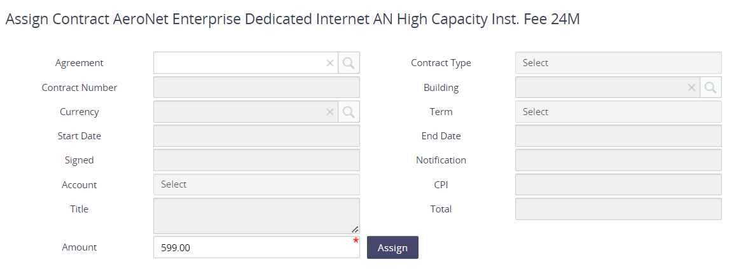Click the Start Date field
This screenshot has height=269, width=734.
tap(256, 135)
